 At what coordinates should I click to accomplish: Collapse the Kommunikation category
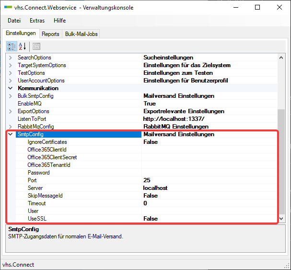11,88
